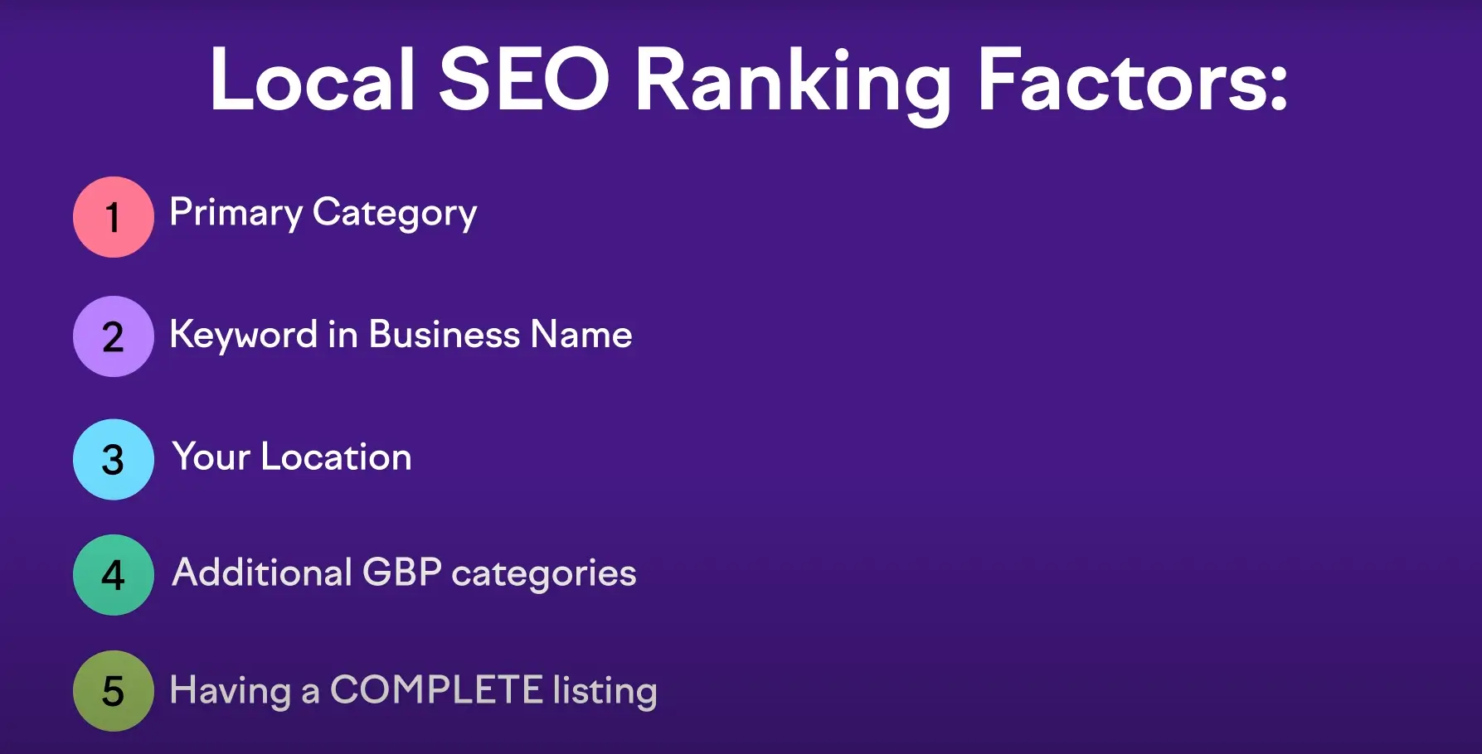Click the light blue number 3 circle
The image size is (1482, 754).
[x=114, y=459]
